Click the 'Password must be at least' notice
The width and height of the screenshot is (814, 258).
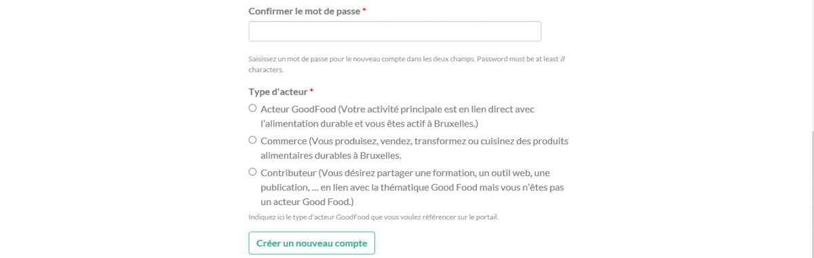(518, 59)
